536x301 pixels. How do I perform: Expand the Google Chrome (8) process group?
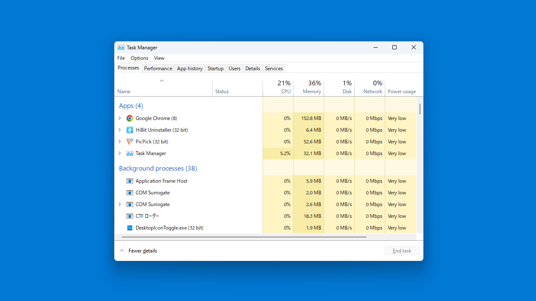pyautogui.click(x=119, y=118)
